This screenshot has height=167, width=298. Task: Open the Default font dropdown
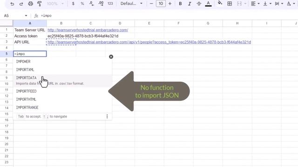(131, 4)
